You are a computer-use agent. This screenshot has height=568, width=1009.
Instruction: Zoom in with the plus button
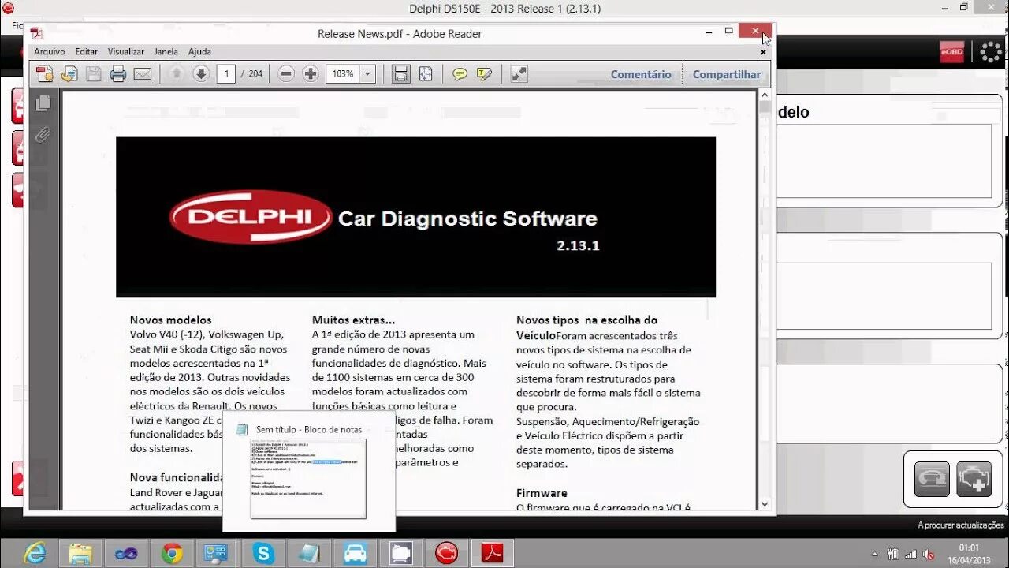pyautogui.click(x=311, y=74)
